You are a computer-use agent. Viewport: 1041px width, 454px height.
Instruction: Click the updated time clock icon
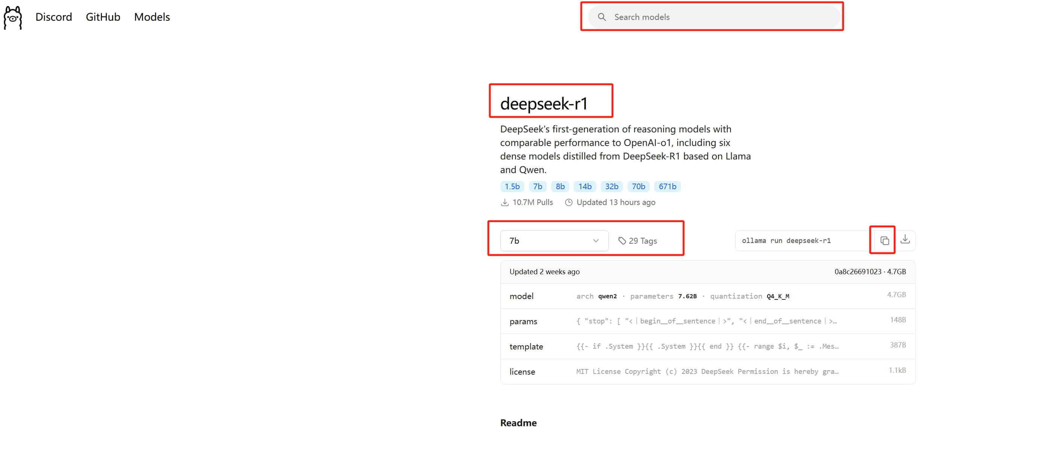tap(569, 202)
